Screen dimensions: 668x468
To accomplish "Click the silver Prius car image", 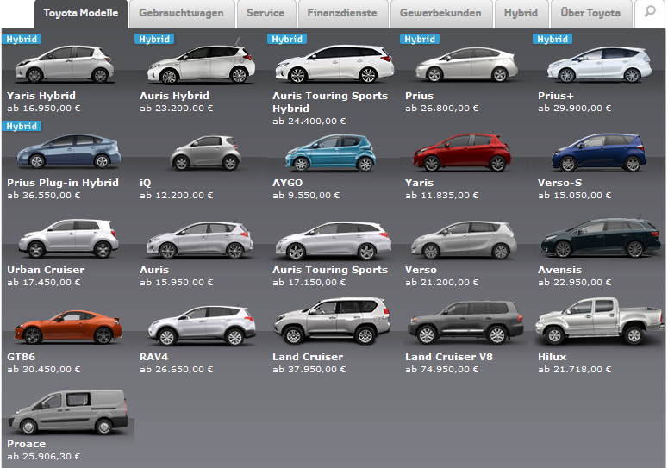I will (467, 65).
